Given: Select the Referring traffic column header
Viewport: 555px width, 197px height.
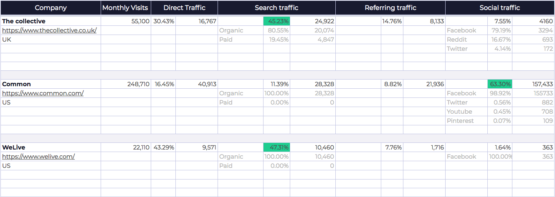Looking at the screenshot, I should 390,8.
